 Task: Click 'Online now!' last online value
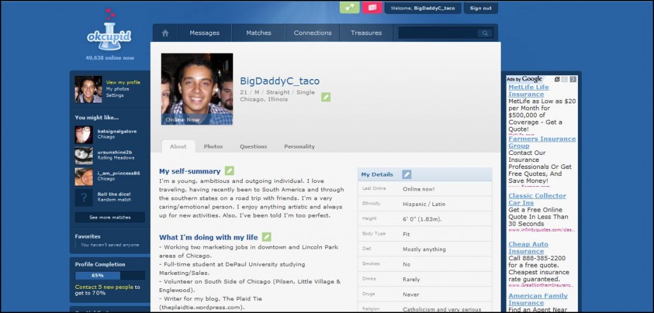[419, 189]
